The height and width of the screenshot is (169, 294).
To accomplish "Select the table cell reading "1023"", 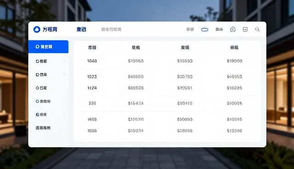I will (x=92, y=77).
